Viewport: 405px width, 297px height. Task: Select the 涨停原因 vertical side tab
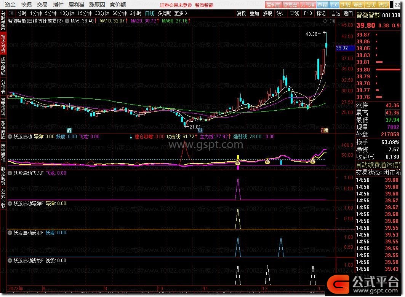[x=3, y=130]
